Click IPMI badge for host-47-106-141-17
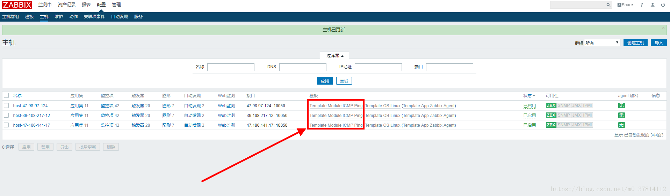 pyautogui.click(x=588, y=125)
